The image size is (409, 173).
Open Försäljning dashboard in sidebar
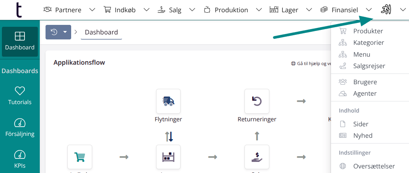click(x=20, y=127)
